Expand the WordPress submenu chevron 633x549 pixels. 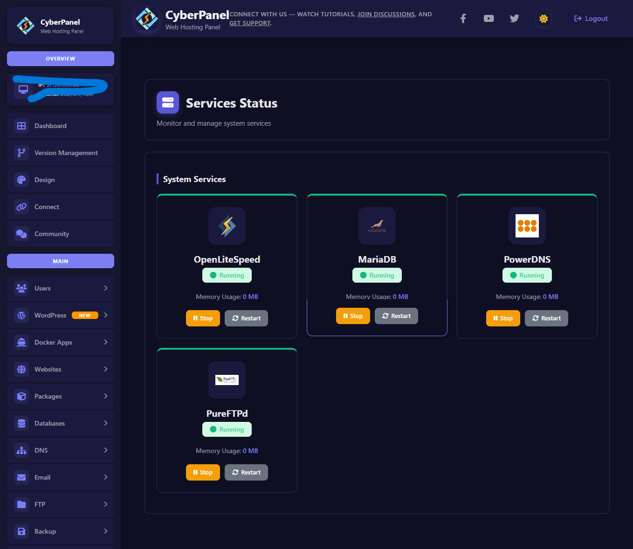[x=106, y=315]
